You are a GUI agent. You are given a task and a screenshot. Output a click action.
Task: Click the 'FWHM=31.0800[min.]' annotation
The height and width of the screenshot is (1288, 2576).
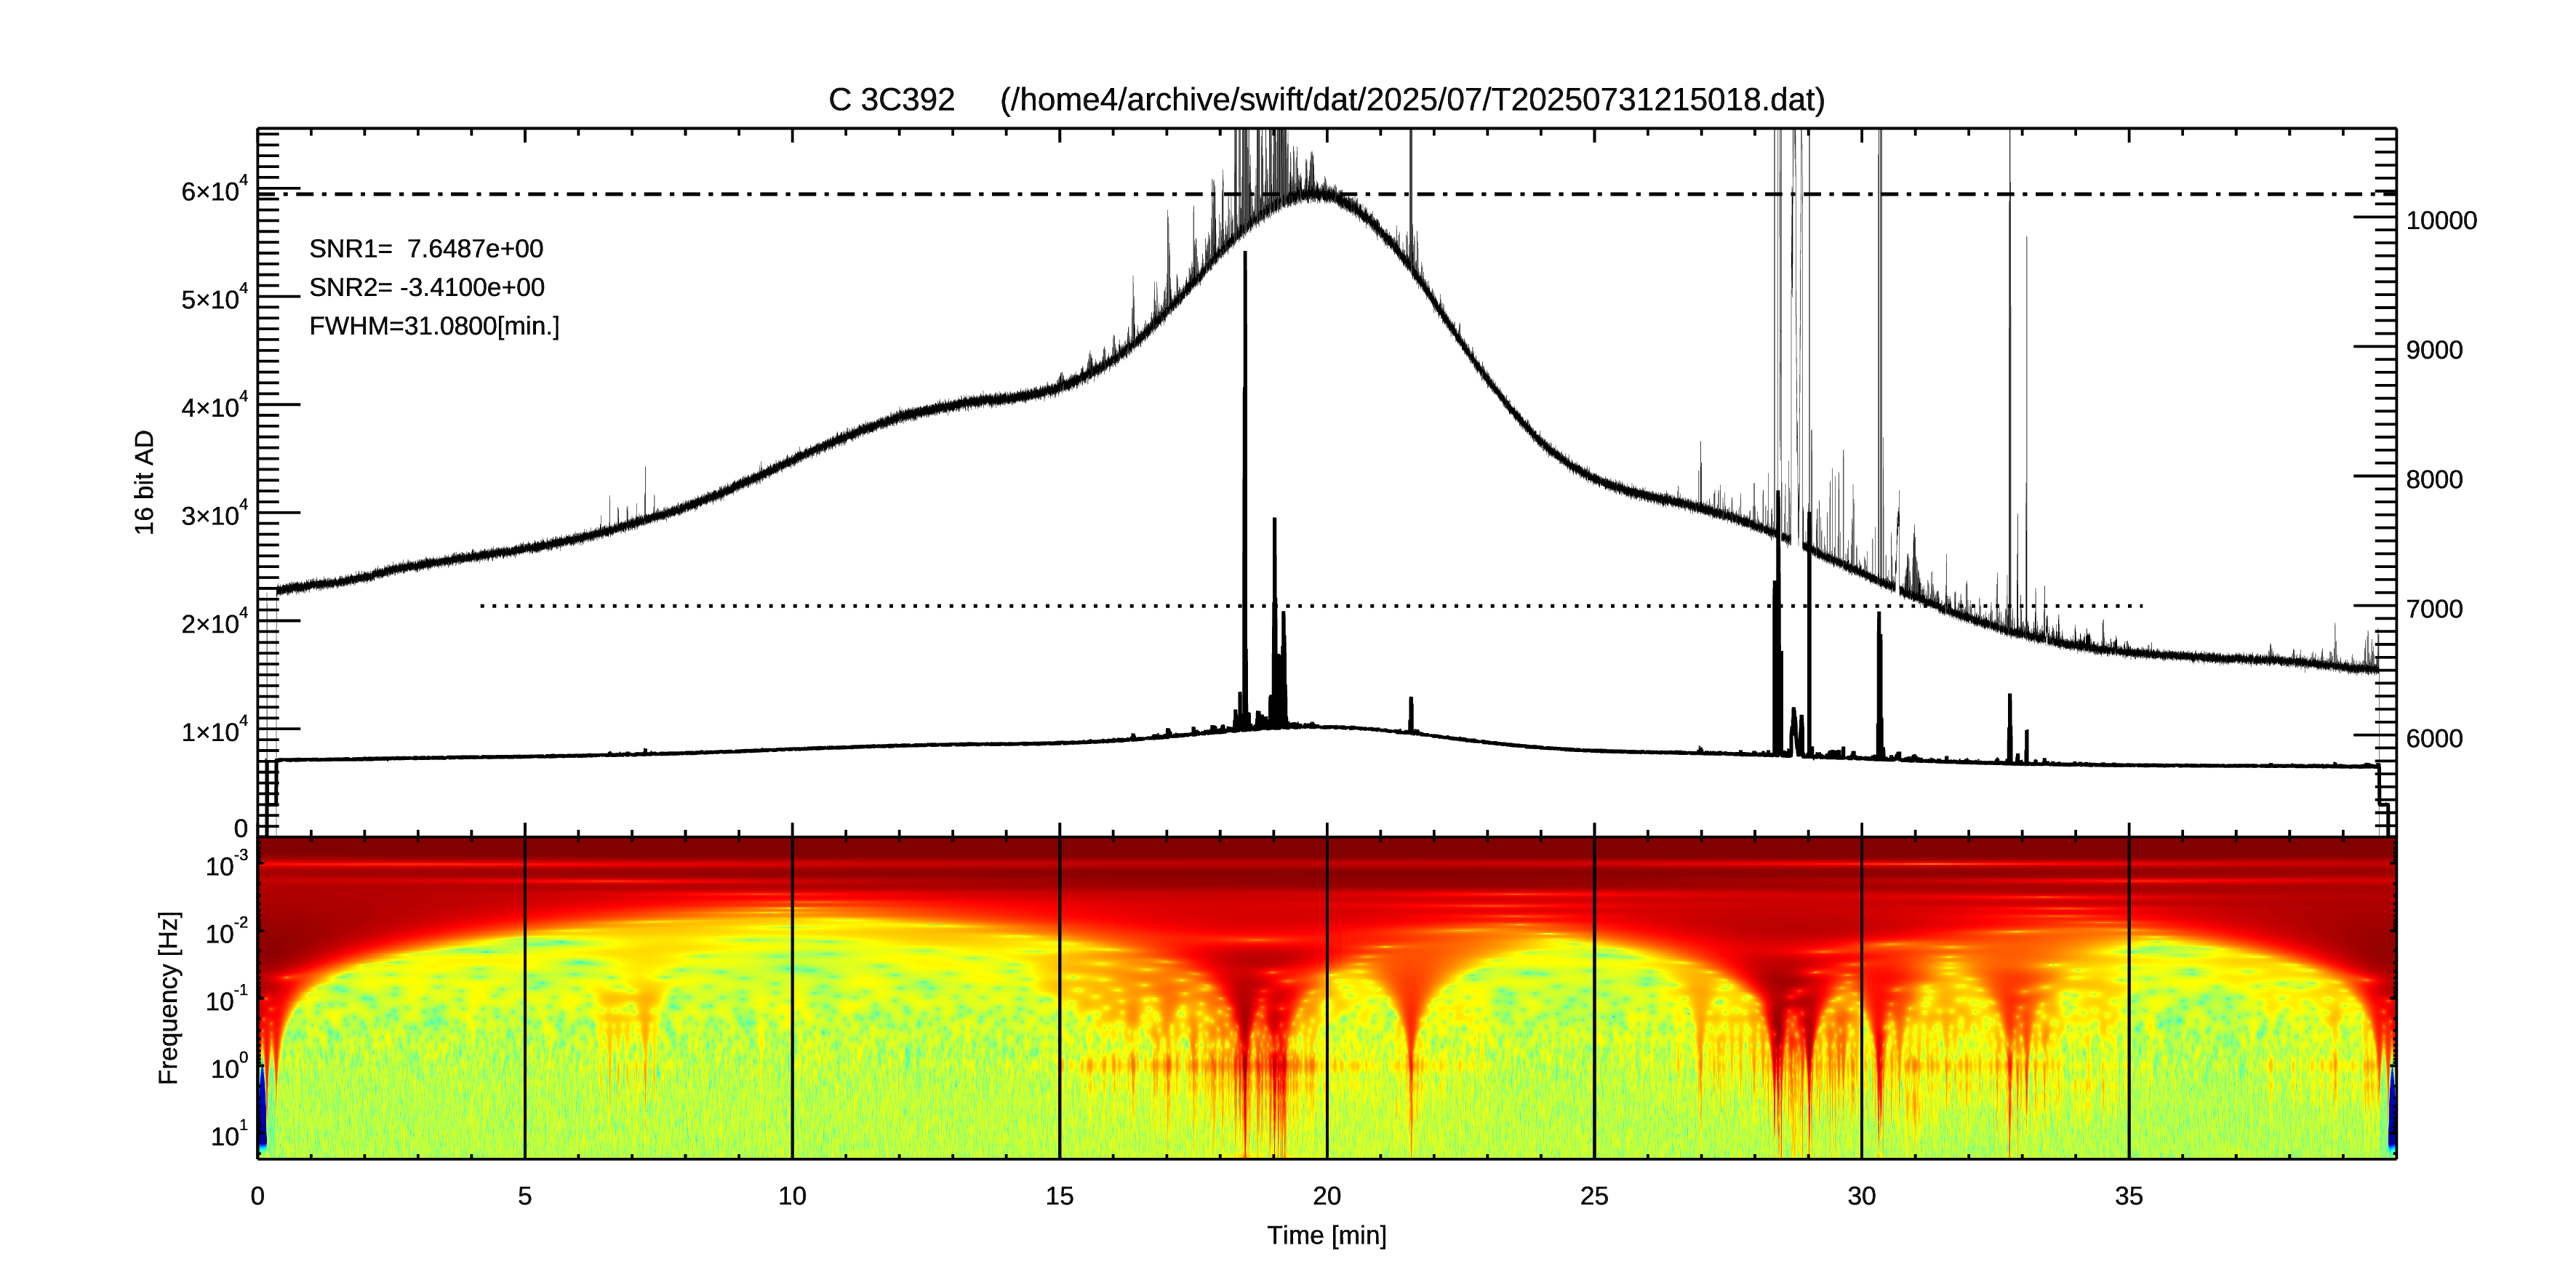434,327
